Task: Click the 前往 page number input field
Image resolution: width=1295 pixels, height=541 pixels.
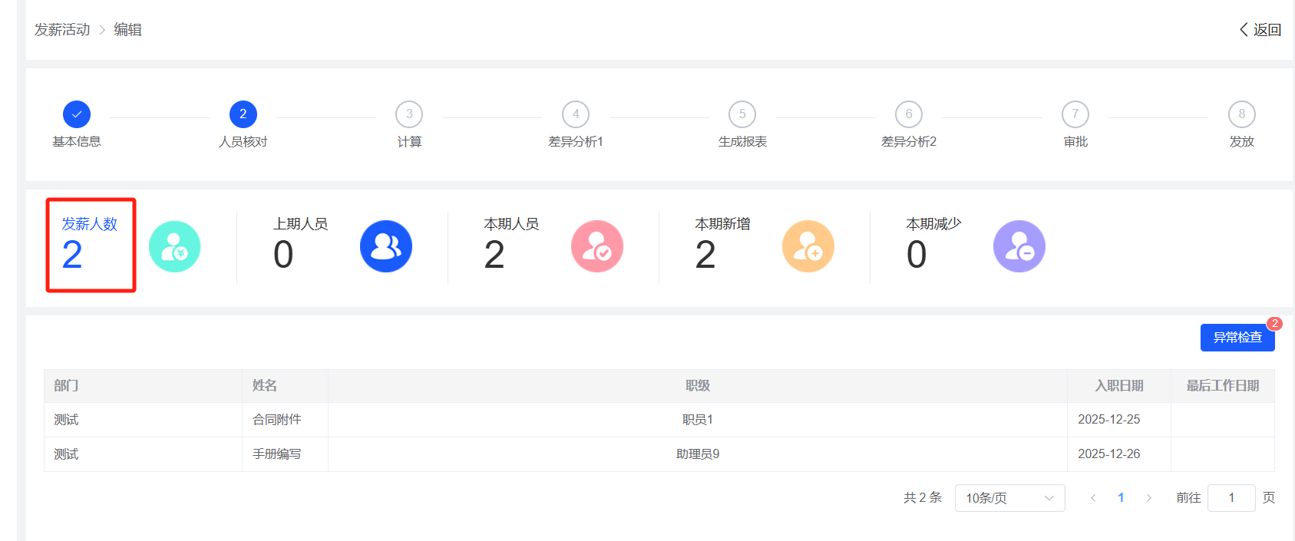Action: (1231, 498)
